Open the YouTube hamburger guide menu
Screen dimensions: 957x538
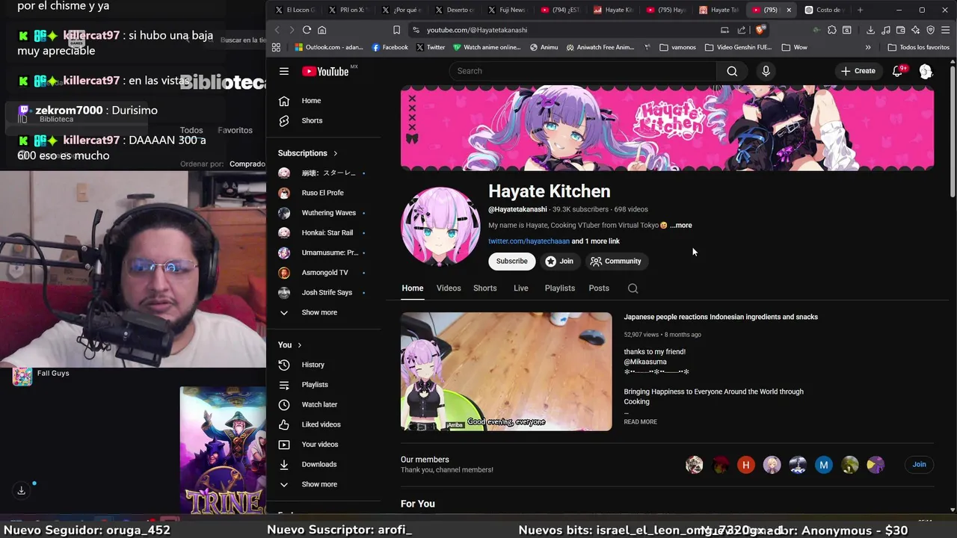(x=284, y=71)
